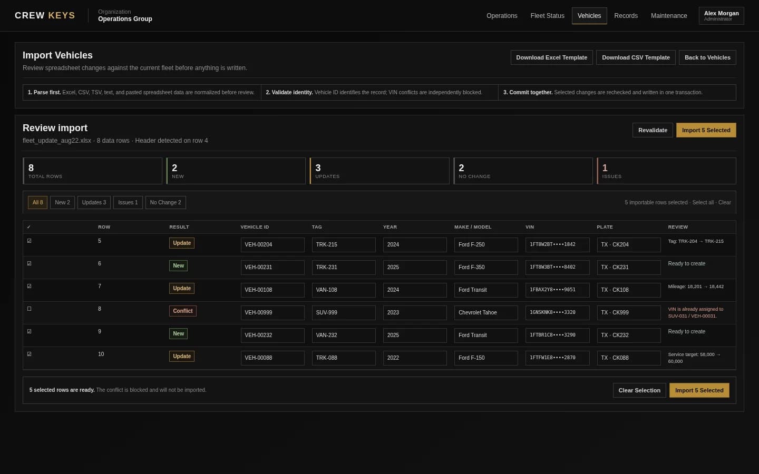The height and width of the screenshot is (474, 759).
Task: Click the Clear Selection button
Action: 639,390
